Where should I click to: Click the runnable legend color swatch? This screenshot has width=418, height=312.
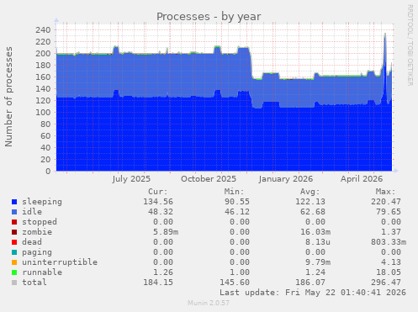pyautogui.click(x=14, y=272)
